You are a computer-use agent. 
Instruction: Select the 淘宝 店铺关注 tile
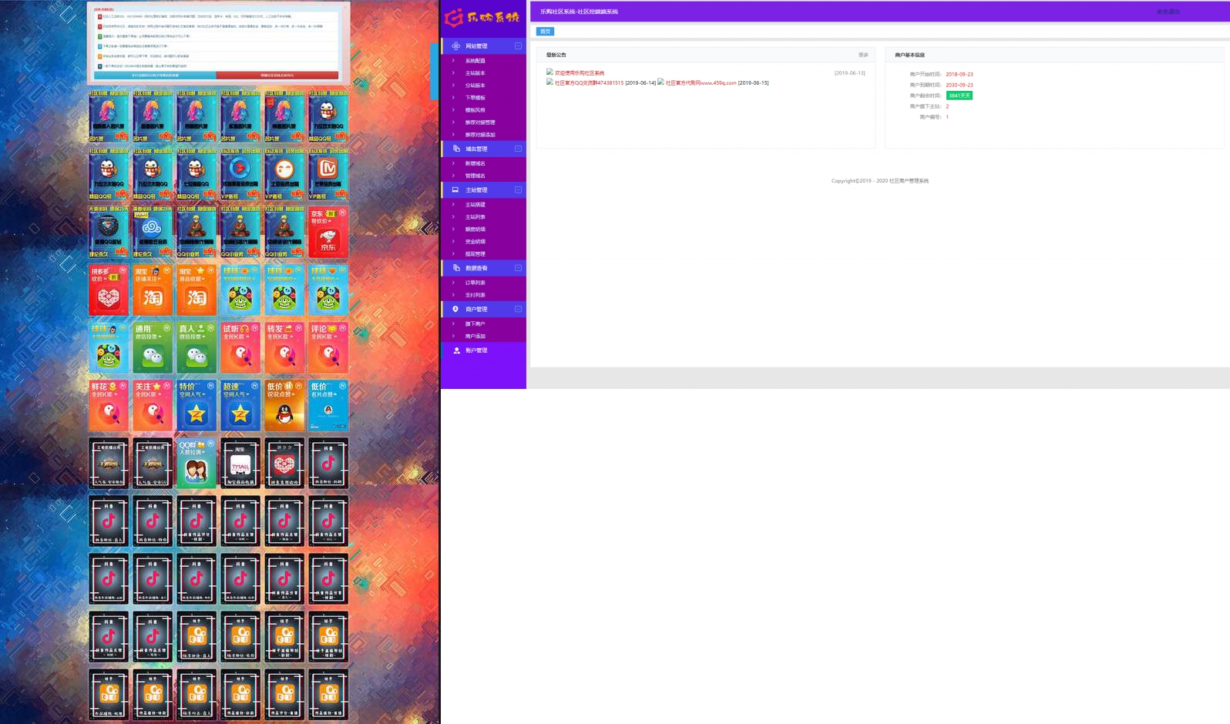tap(153, 290)
